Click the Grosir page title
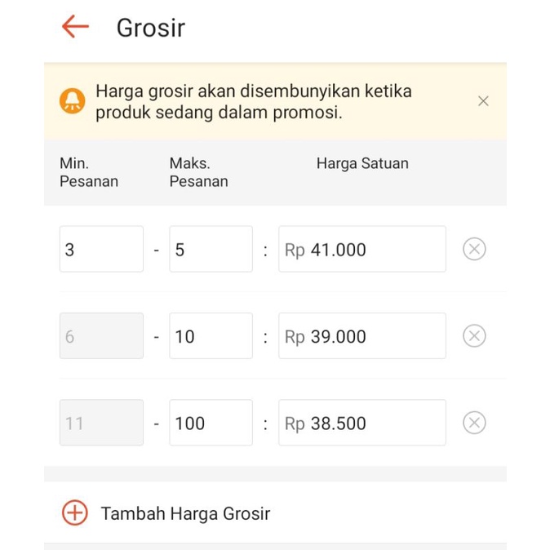The height and width of the screenshot is (550, 550). click(x=151, y=28)
